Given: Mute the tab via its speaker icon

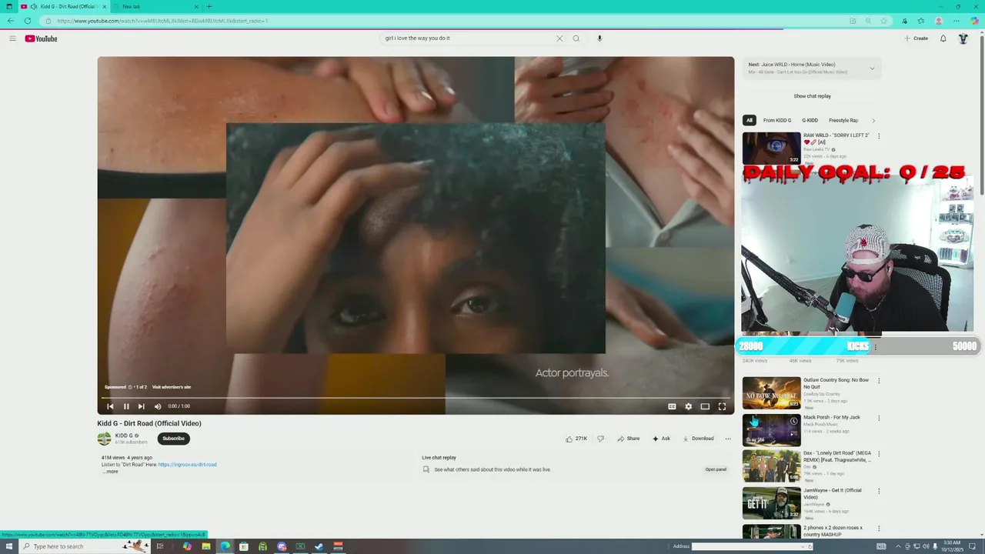Looking at the screenshot, I should pyautogui.click(x=34, y=7).
